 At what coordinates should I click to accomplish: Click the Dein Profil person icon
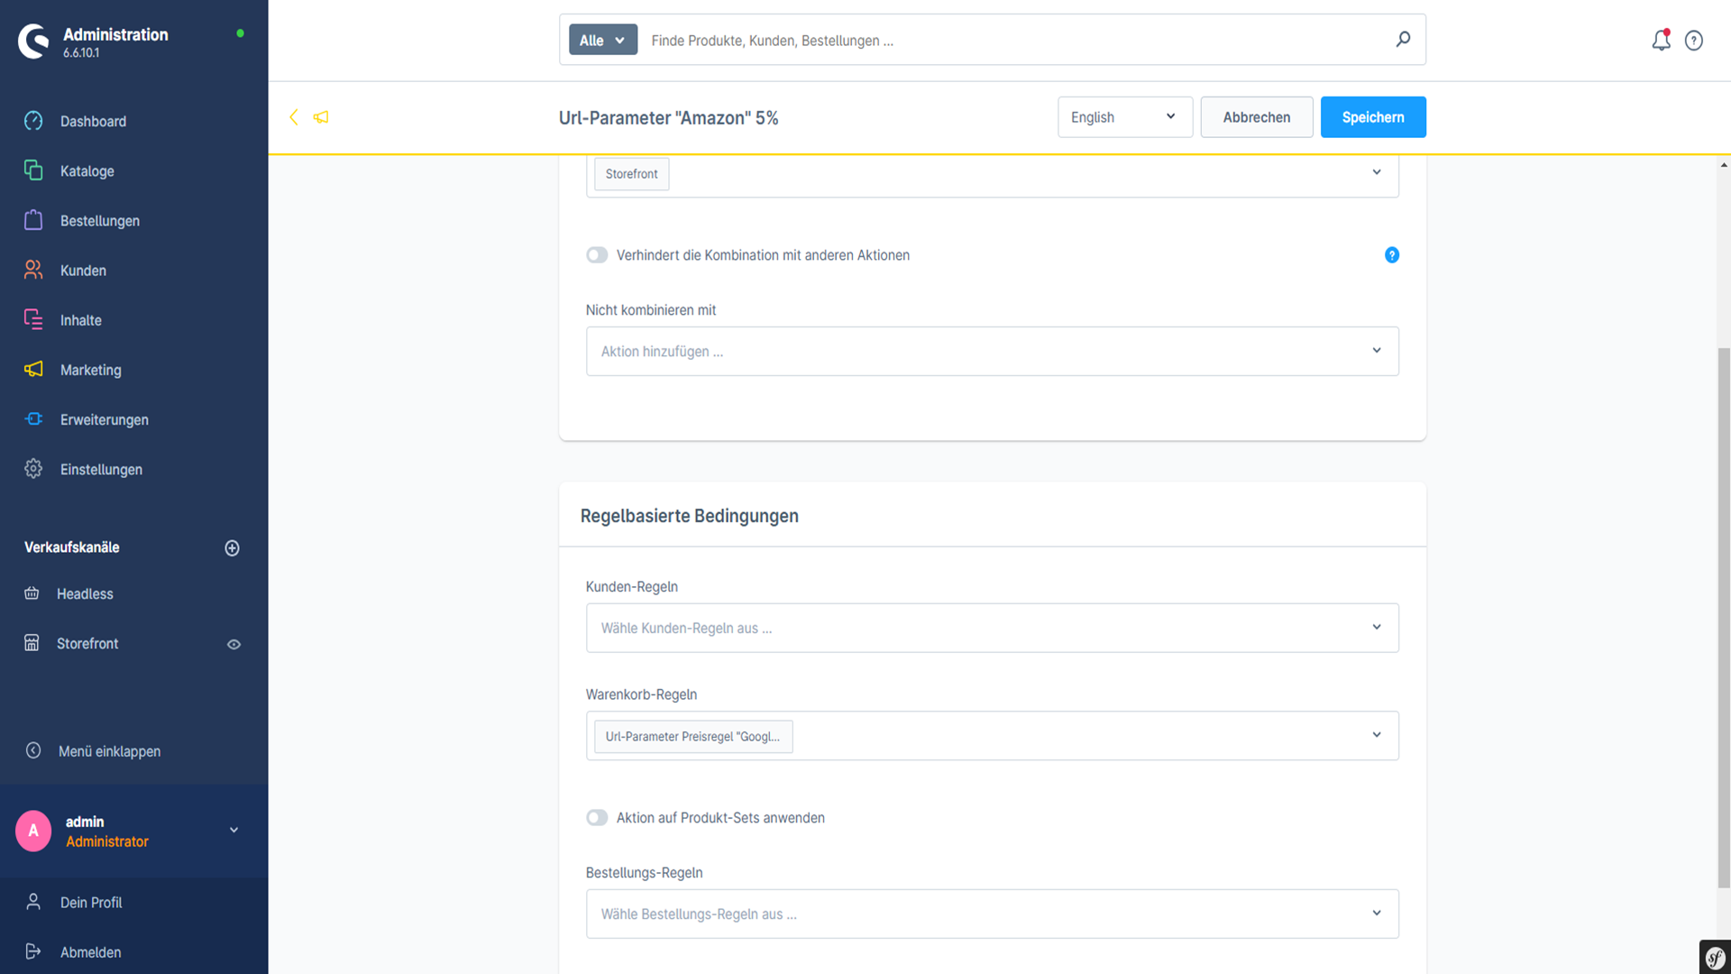coord(33,902)
